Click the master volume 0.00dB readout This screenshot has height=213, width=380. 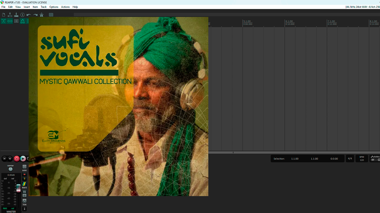(11, 175)
